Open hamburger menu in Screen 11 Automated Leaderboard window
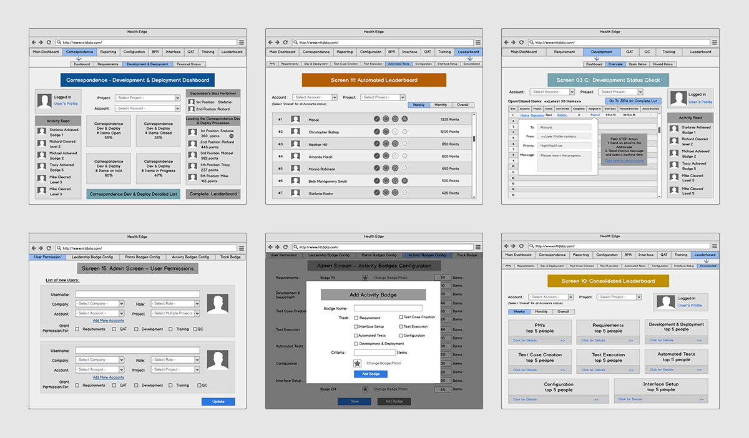 click(477, 42)
